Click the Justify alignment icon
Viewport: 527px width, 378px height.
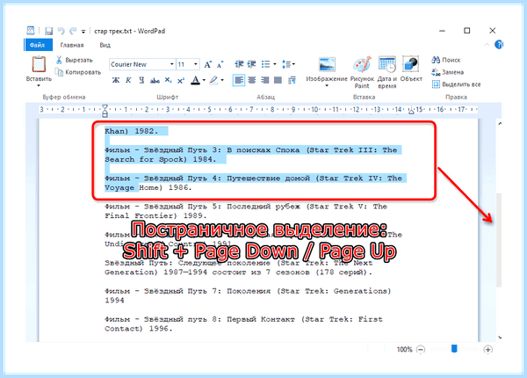tap(278, 80)
